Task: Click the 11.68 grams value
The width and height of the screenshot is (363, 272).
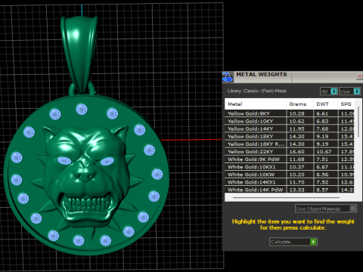Action: click(x=297, y=159)
